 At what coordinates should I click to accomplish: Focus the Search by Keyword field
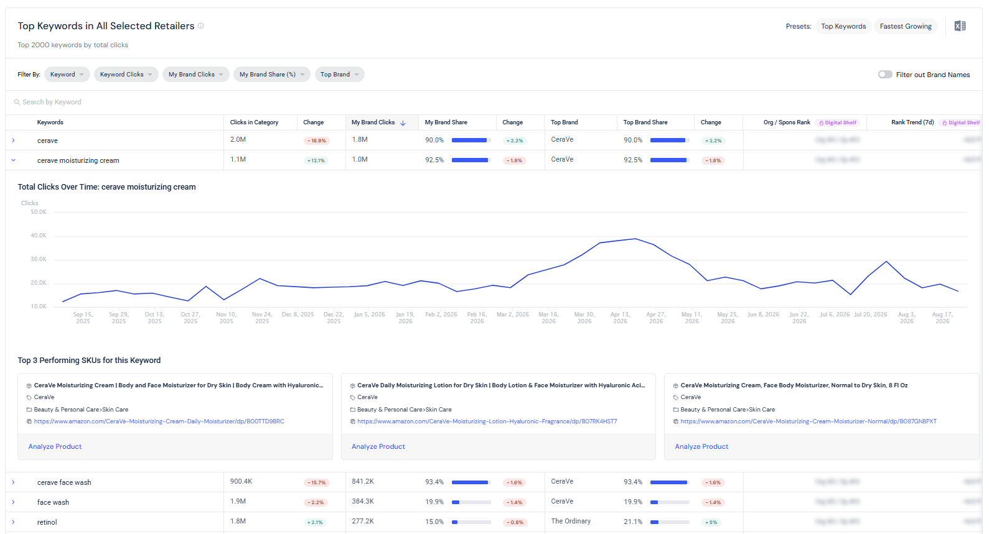coord(494,102)
